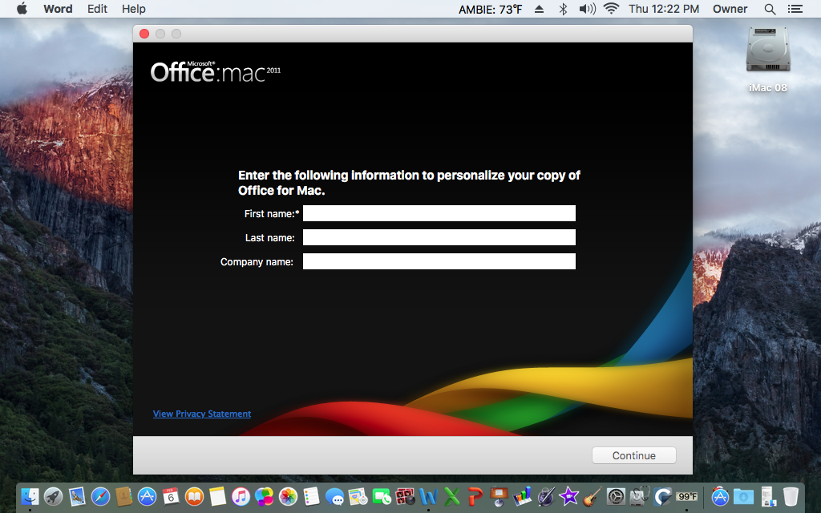The height and width of the screenshot is (513, 821).
Task: Open iBooks from the Dock
Action: [194, 495]
